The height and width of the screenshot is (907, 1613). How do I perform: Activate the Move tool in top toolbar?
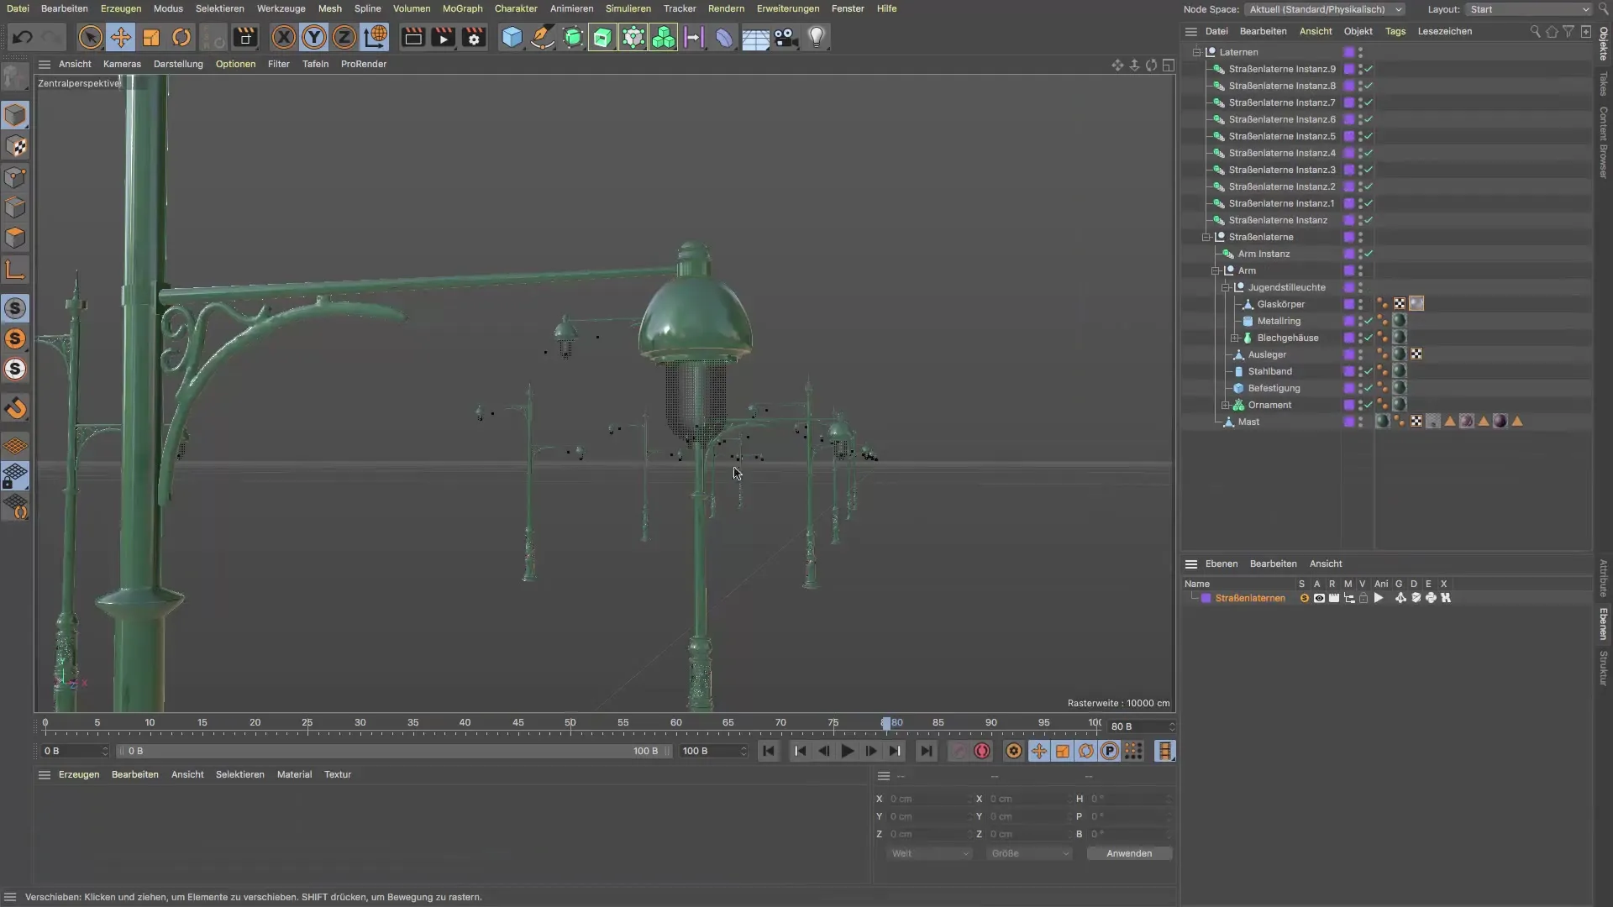tap(121, 37)
